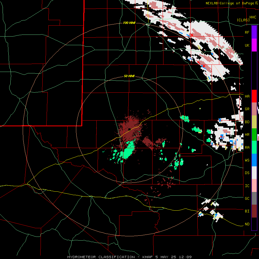Click the UK legend label
Viewport: 259px width, 259px height.
point(247,45)
